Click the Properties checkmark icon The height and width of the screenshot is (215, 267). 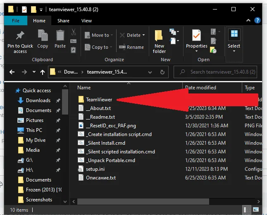[x=196, y=35]
